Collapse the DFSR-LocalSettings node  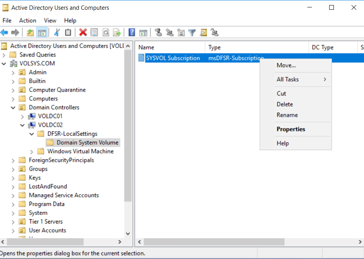(32, 134)
